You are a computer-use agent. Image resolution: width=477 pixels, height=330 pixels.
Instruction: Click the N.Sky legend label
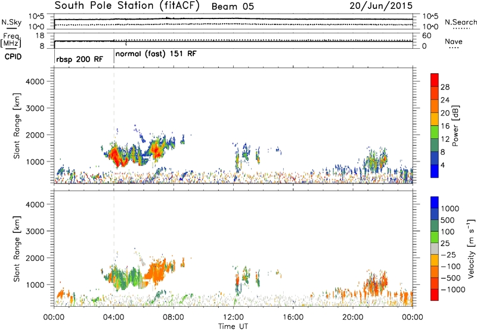coord(11,23)
